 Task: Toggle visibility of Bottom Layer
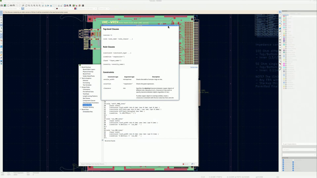coord(286,37)
